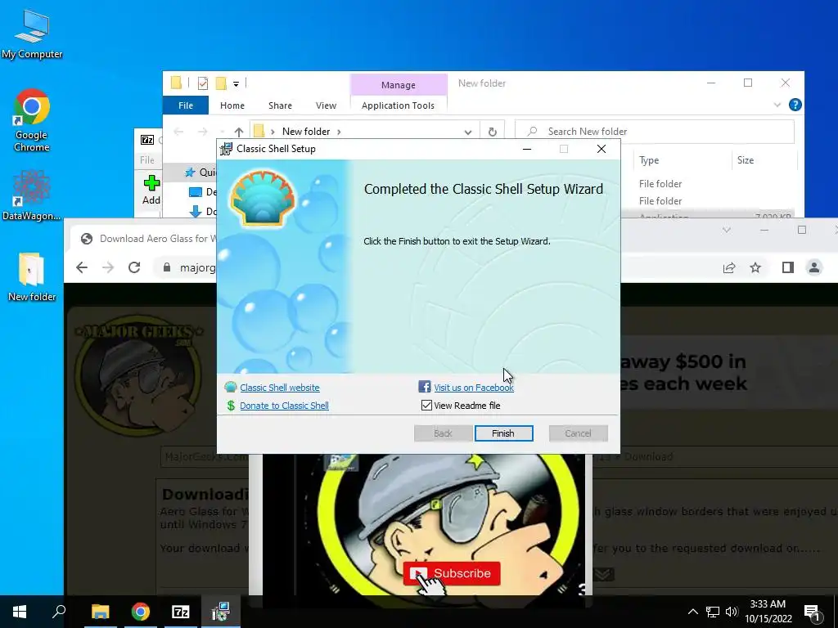The image size is (838, 628).
Task: Click the 7-Zip taskbar icon
Action: [x=181, y=612]
